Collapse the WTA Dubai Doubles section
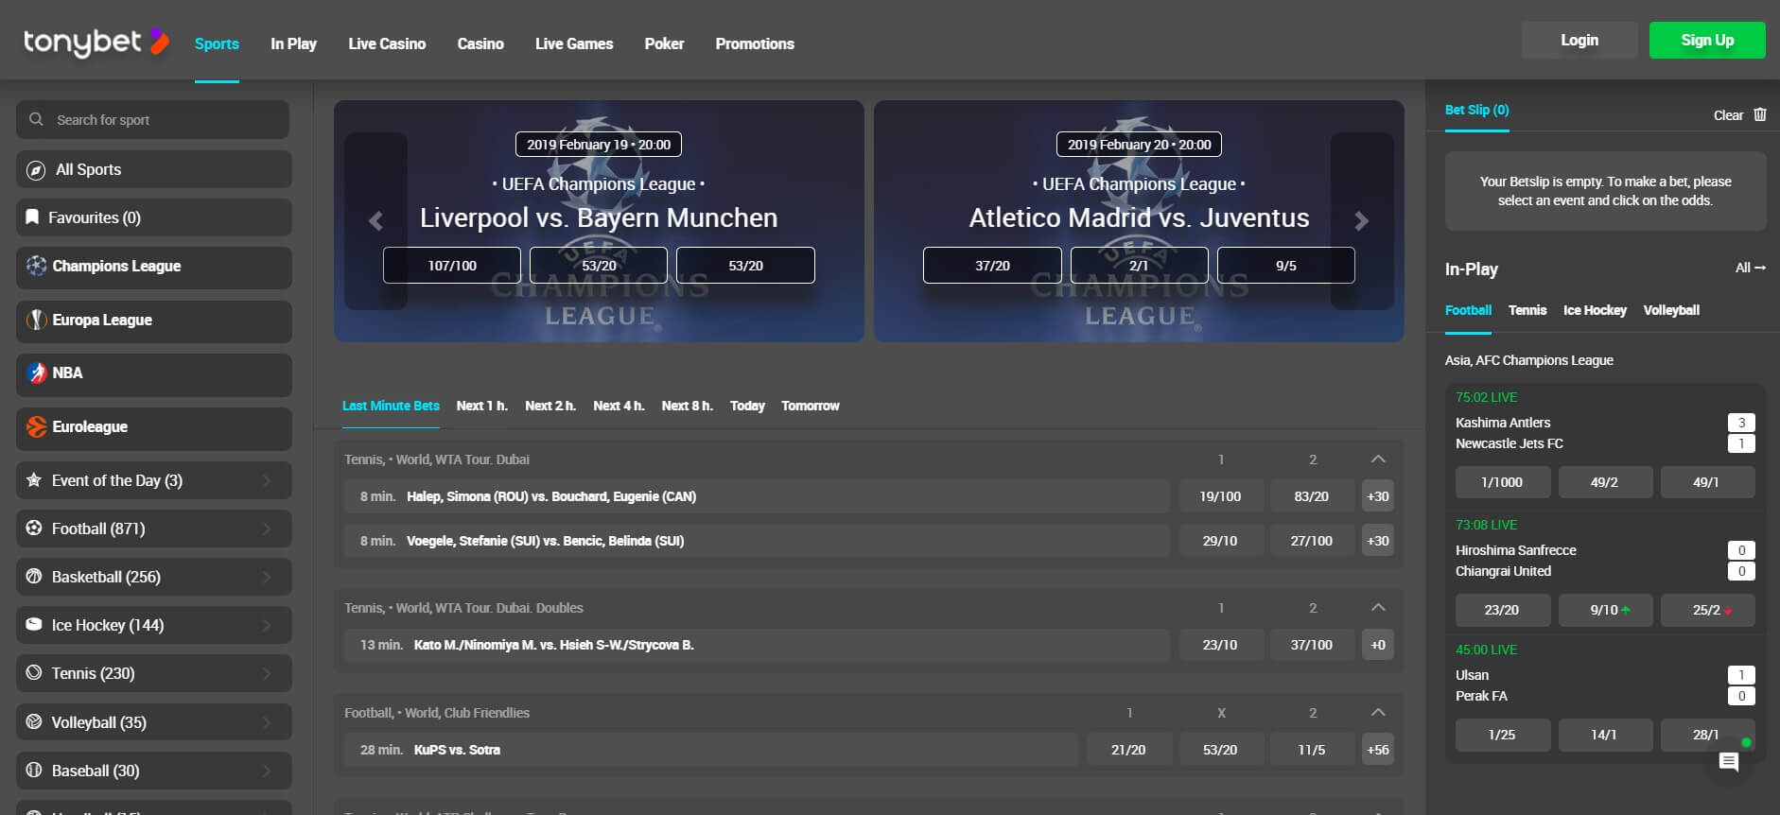 click(1378, 608)
